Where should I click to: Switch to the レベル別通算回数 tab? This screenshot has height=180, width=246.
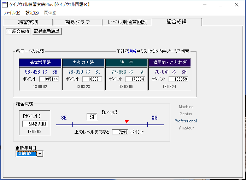(127, 22)
